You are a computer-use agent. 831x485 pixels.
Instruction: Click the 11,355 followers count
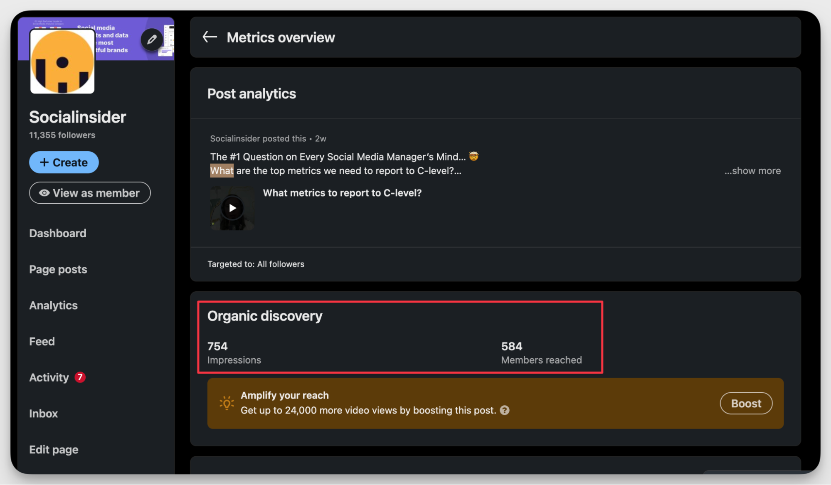pyautogui.click(x=62, y=135)
